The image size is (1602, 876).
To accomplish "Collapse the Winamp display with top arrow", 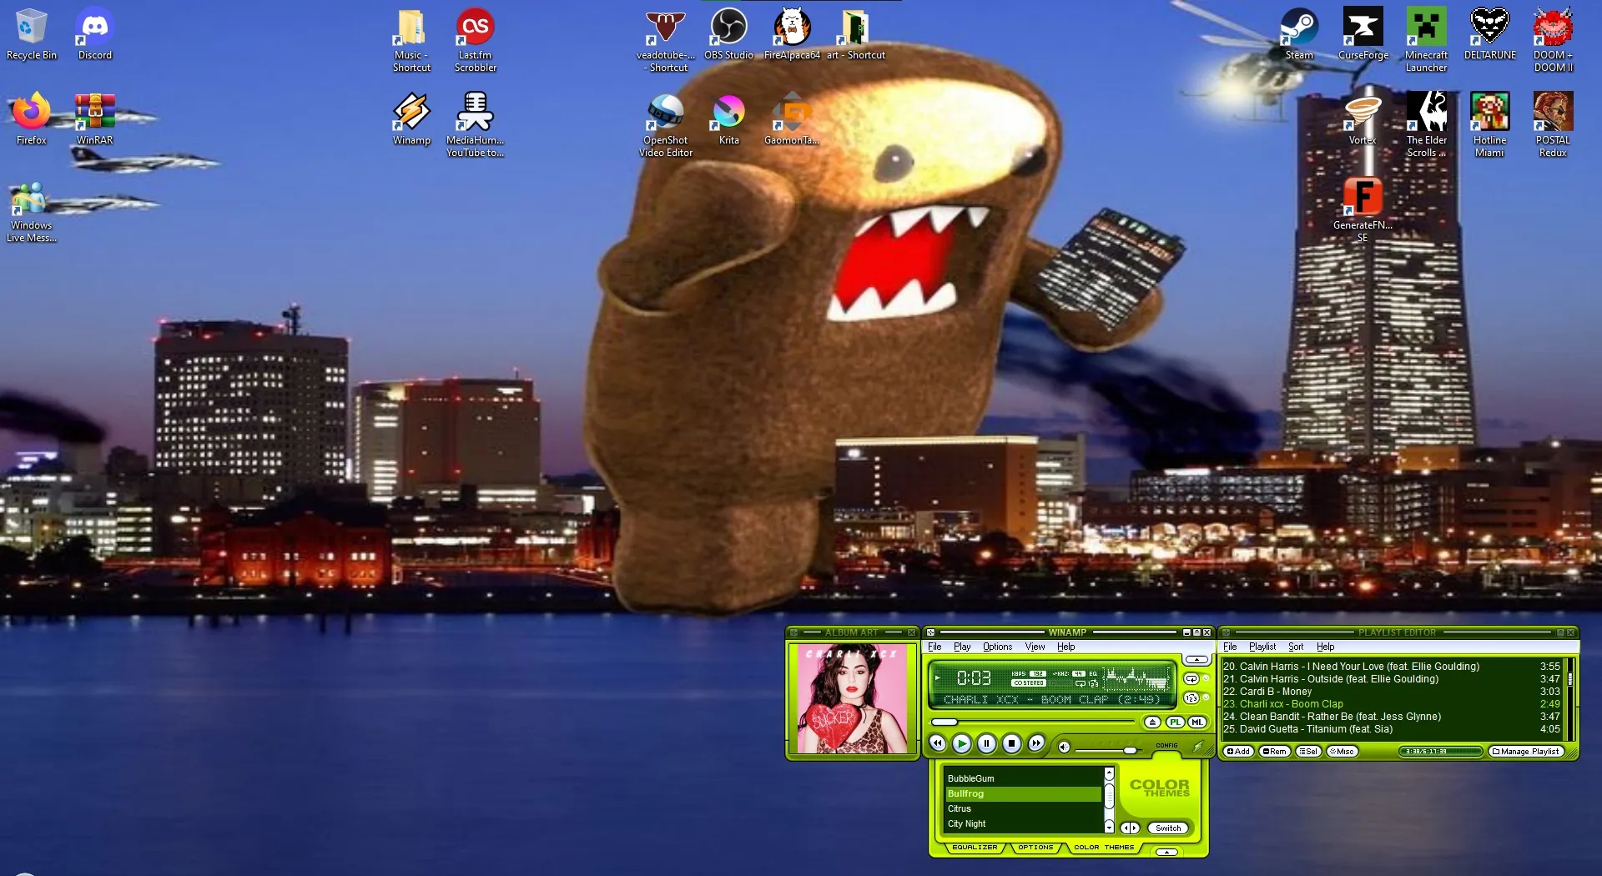I will point(1196,659).
